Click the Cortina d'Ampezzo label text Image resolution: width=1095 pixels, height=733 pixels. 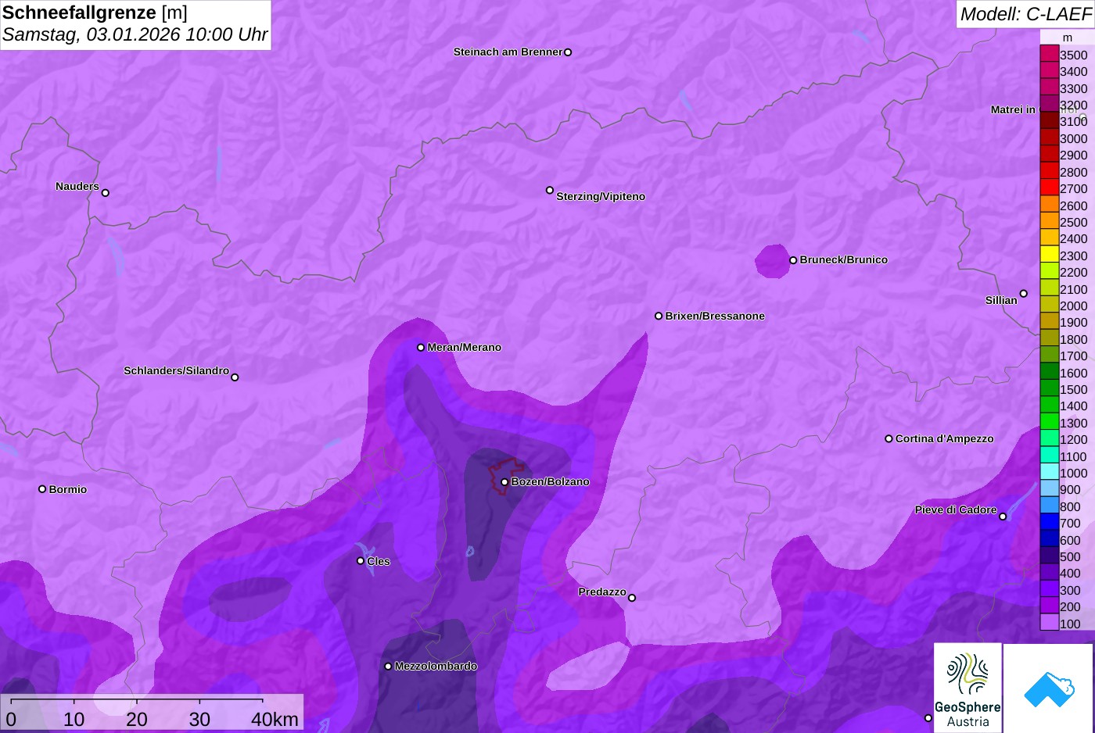coord(944,438)
